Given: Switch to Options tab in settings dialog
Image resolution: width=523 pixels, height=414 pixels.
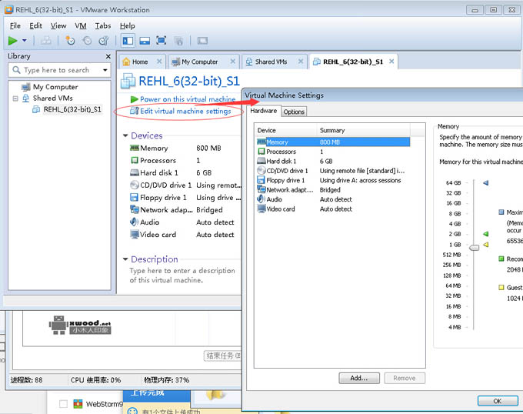Looking at the screenshot, I should [294, 112].
